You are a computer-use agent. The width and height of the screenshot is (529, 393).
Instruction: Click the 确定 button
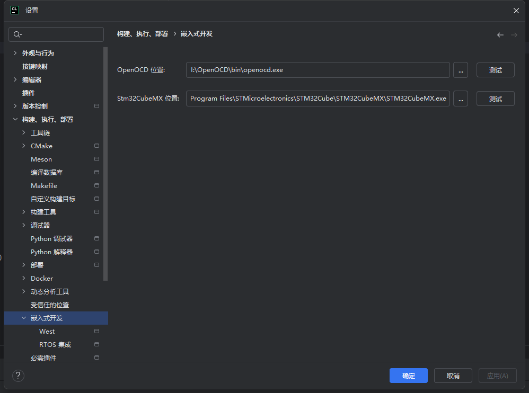click(408, 376)
